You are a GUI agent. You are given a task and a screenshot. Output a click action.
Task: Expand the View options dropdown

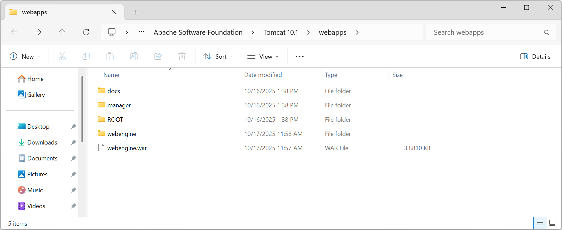coord(263,56)
